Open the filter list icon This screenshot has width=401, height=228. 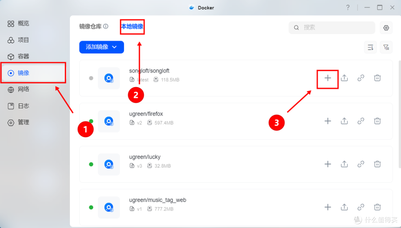point(386,47)
